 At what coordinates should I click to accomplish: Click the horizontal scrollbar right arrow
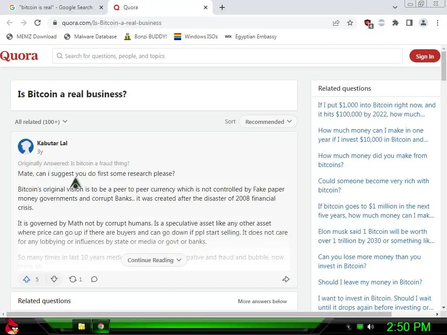(x=437, y=314)
